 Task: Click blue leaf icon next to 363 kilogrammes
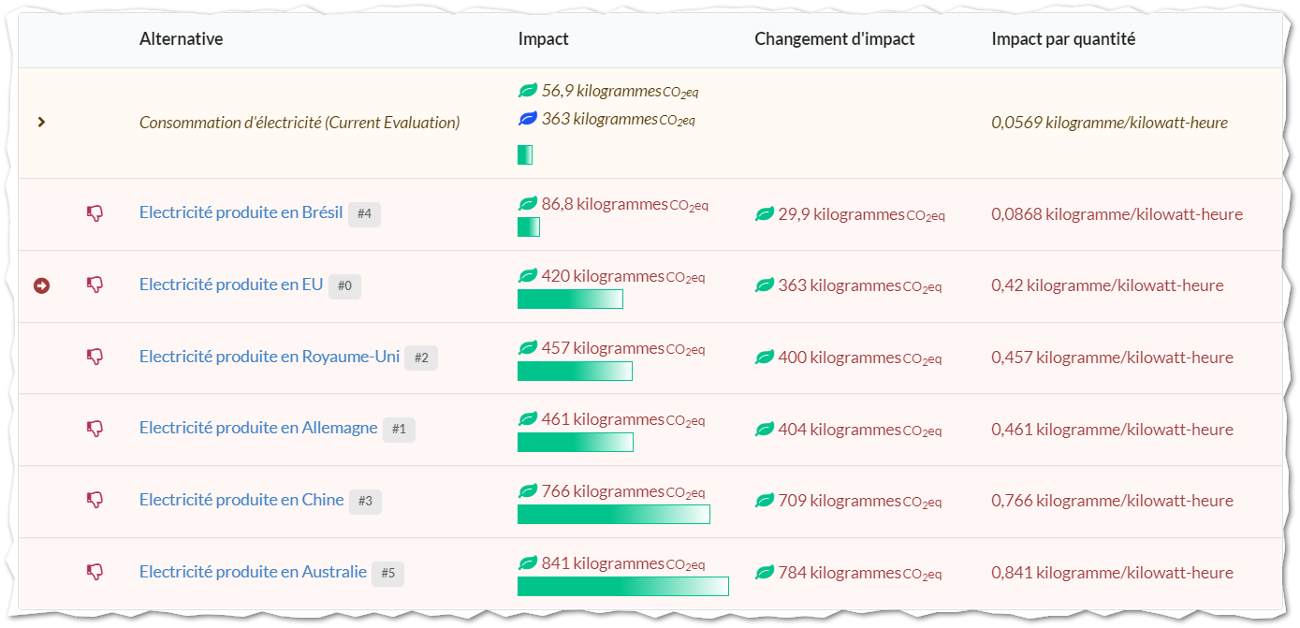tap(528, 119)
